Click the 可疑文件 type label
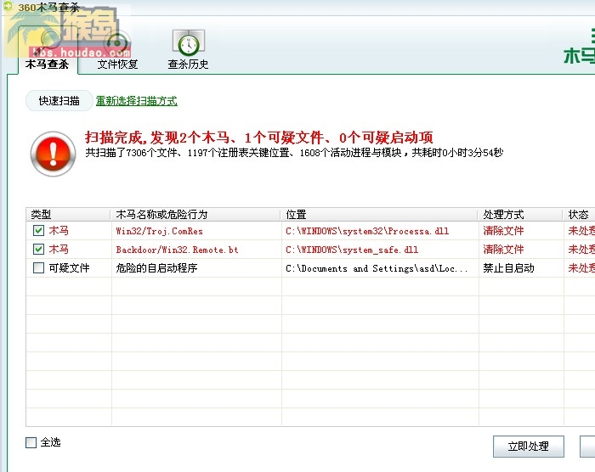This screenshot has width=595, height=472. (x=69, y=268)
